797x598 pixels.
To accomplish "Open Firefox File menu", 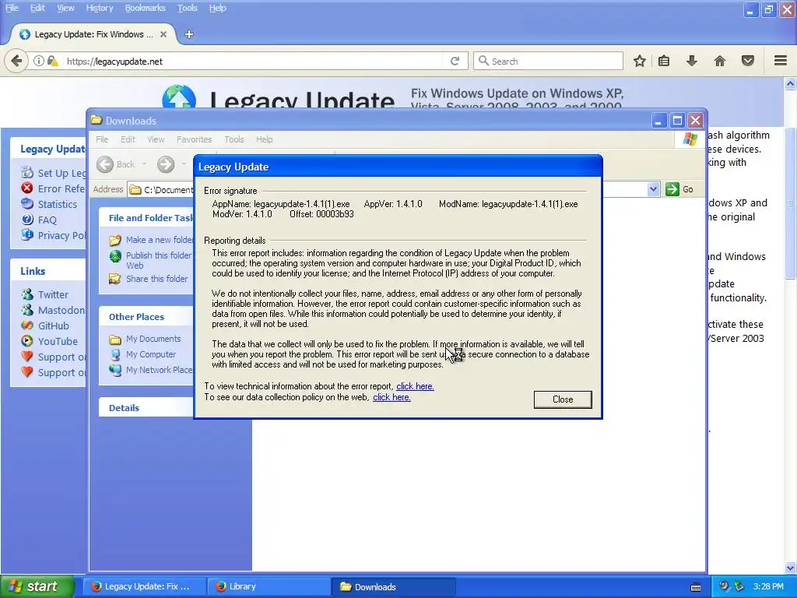I will click(x=12, y=8).
